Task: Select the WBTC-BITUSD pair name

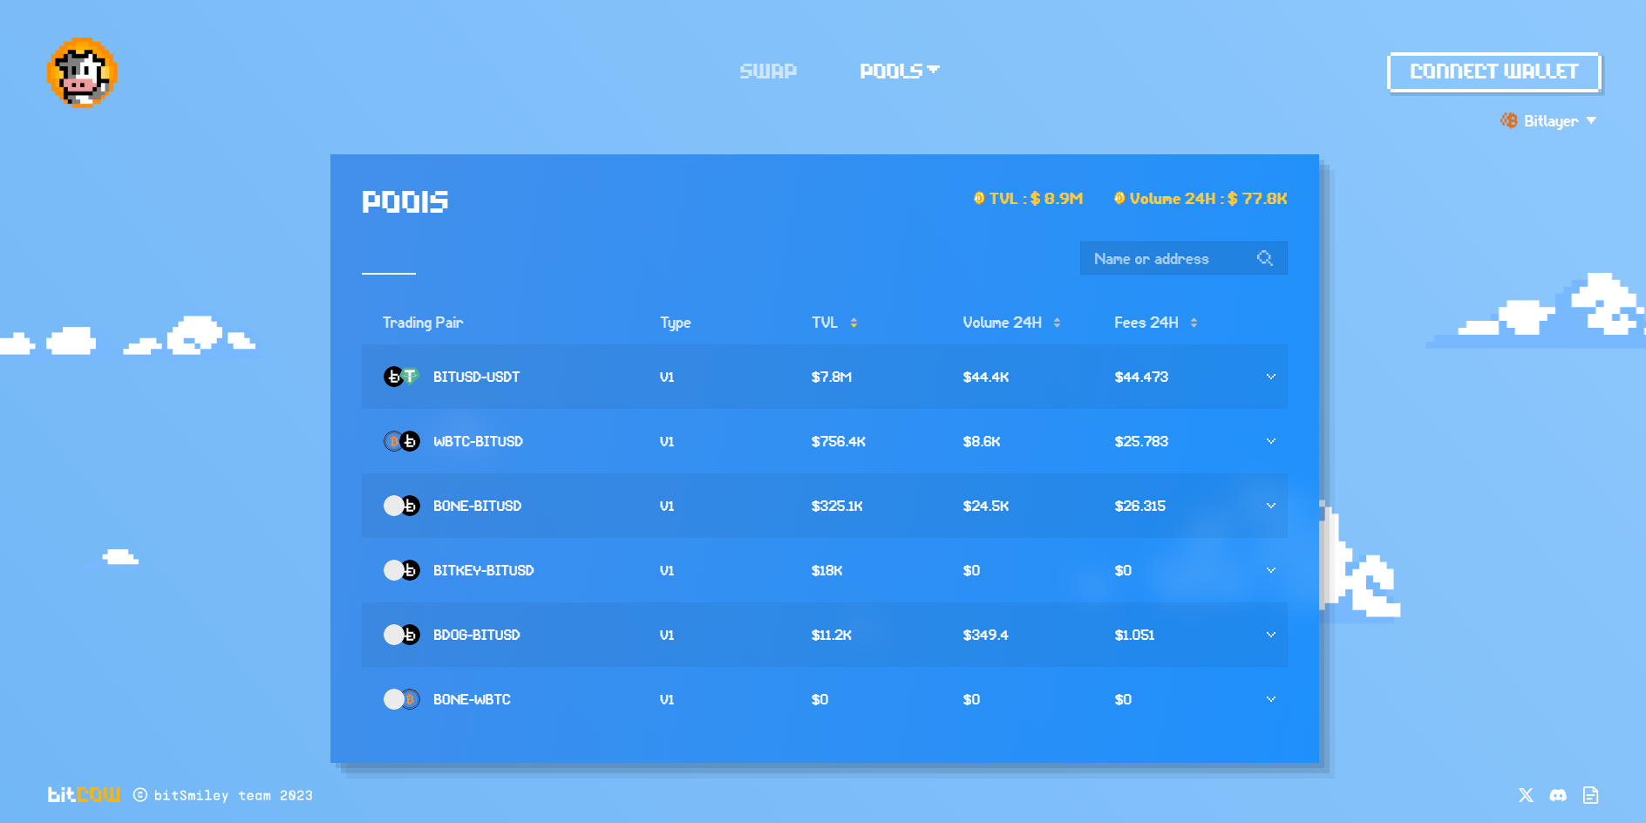Action: (478, 441)
